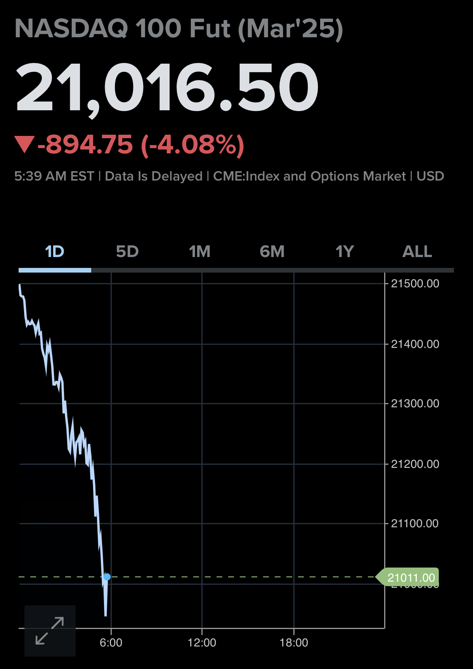Switch to the 5D chart range

pyautogui.click(x=127, y=252)
